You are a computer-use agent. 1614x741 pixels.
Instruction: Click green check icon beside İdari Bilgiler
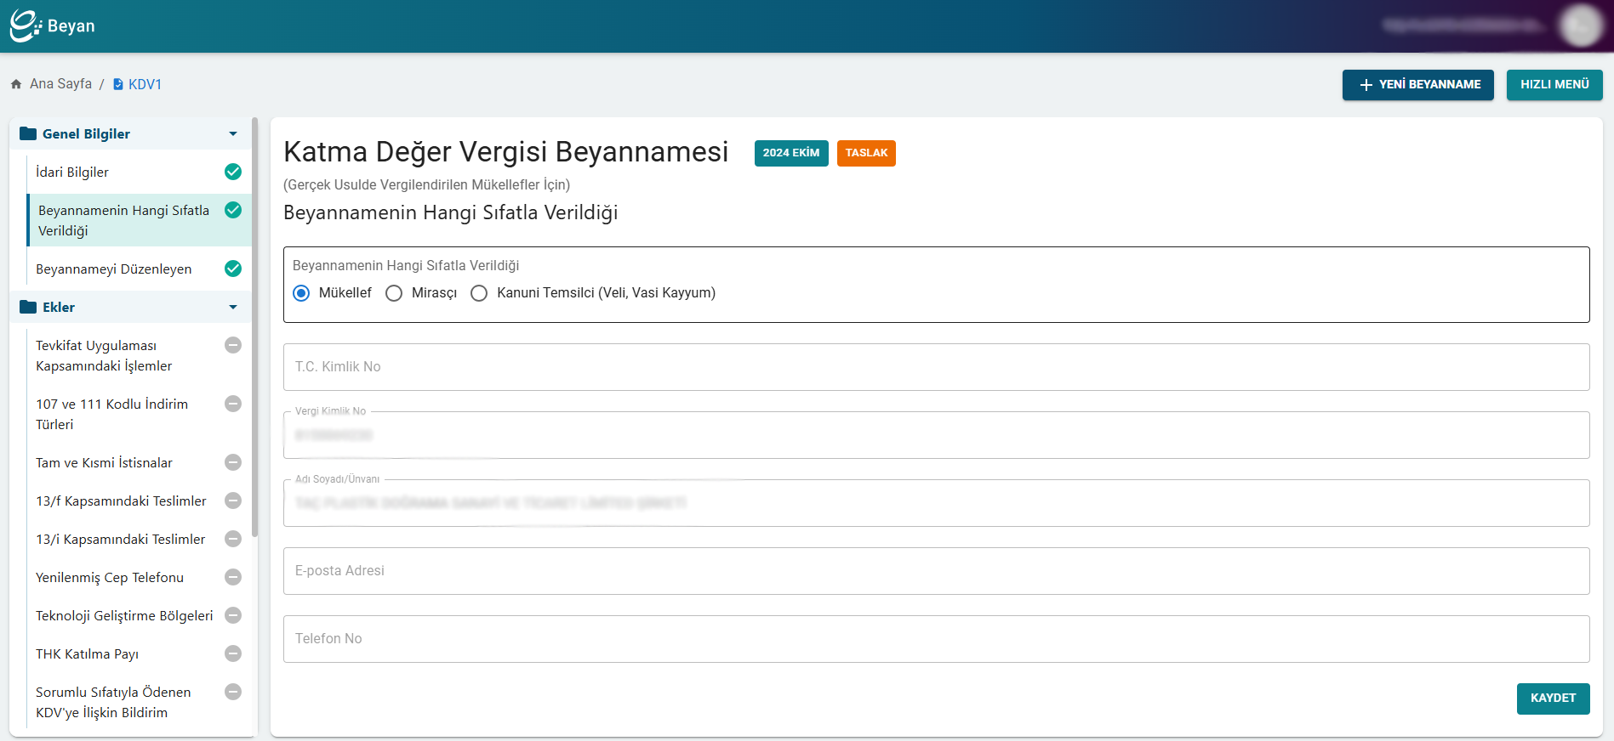tap(233, 172)
